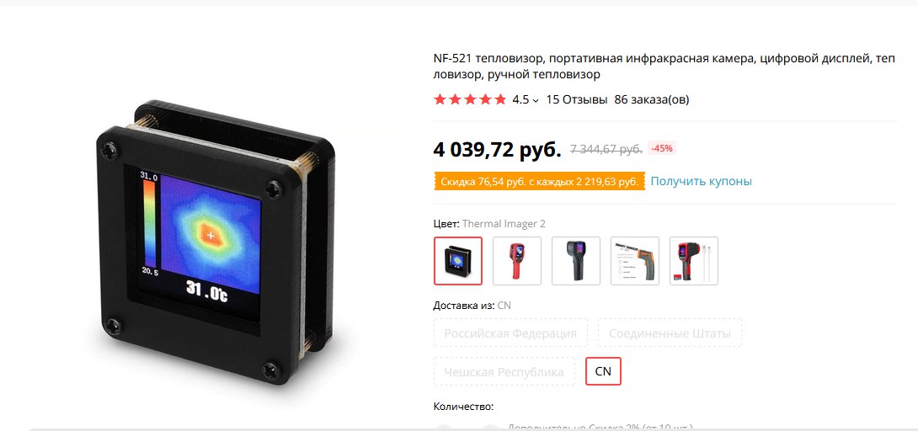Select CN as shipping origin
Image resolution: width=918 pixels, height=431 pixels.
(603, 371)
